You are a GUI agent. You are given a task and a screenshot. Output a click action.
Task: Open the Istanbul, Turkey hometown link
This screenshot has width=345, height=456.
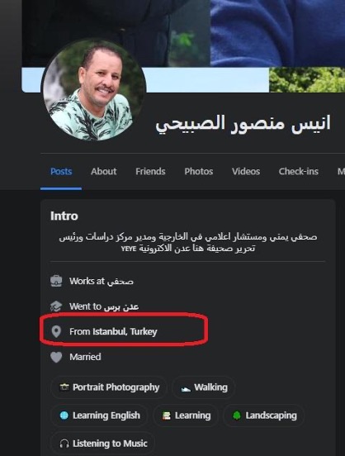(125, 331)
